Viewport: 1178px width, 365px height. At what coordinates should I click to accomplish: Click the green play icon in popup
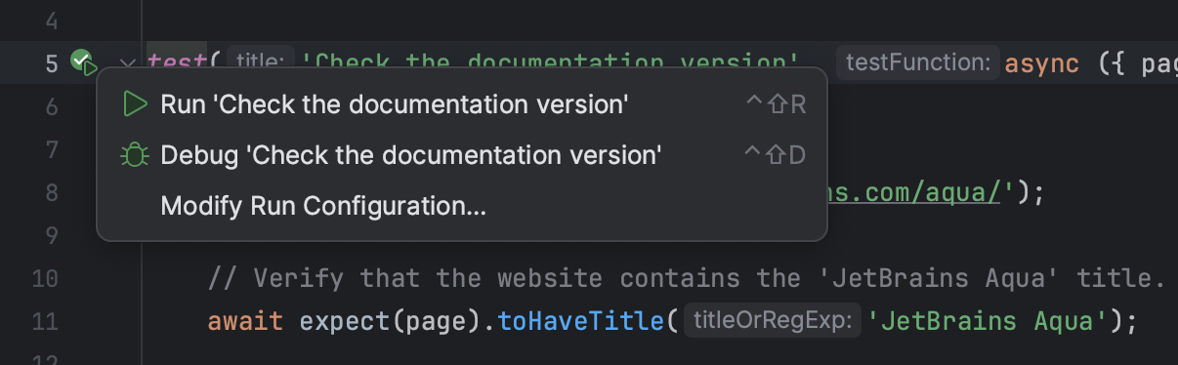[135, 104]
